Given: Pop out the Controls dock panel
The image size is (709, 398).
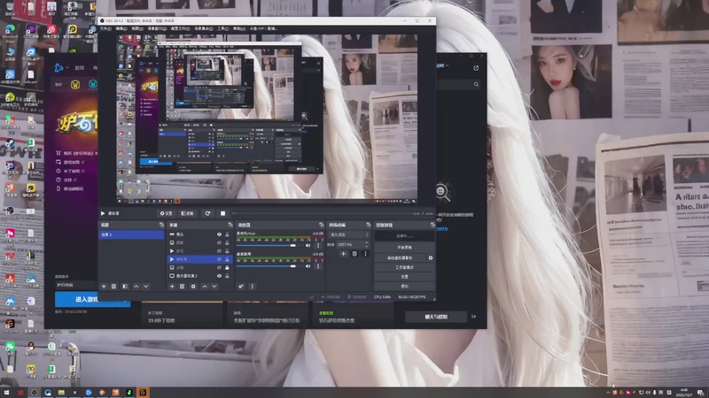Looking at the screenshot, I should [x=432, y=225].
